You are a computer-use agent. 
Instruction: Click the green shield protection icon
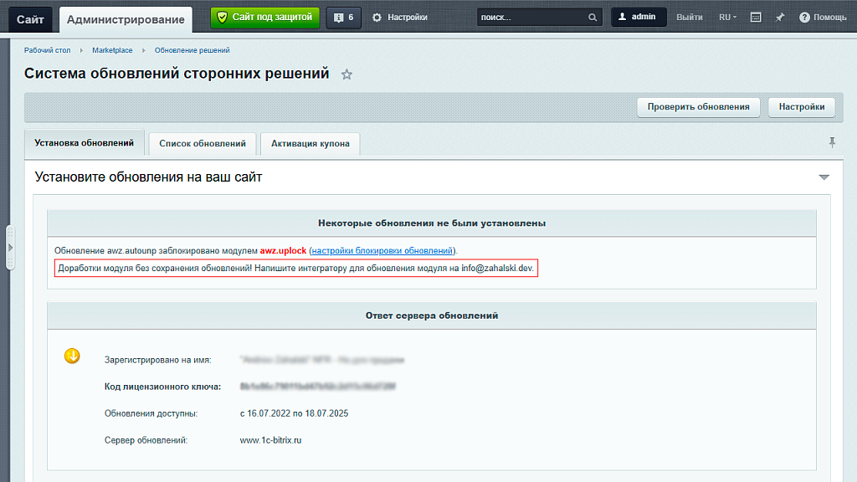(x=222, y=17)
